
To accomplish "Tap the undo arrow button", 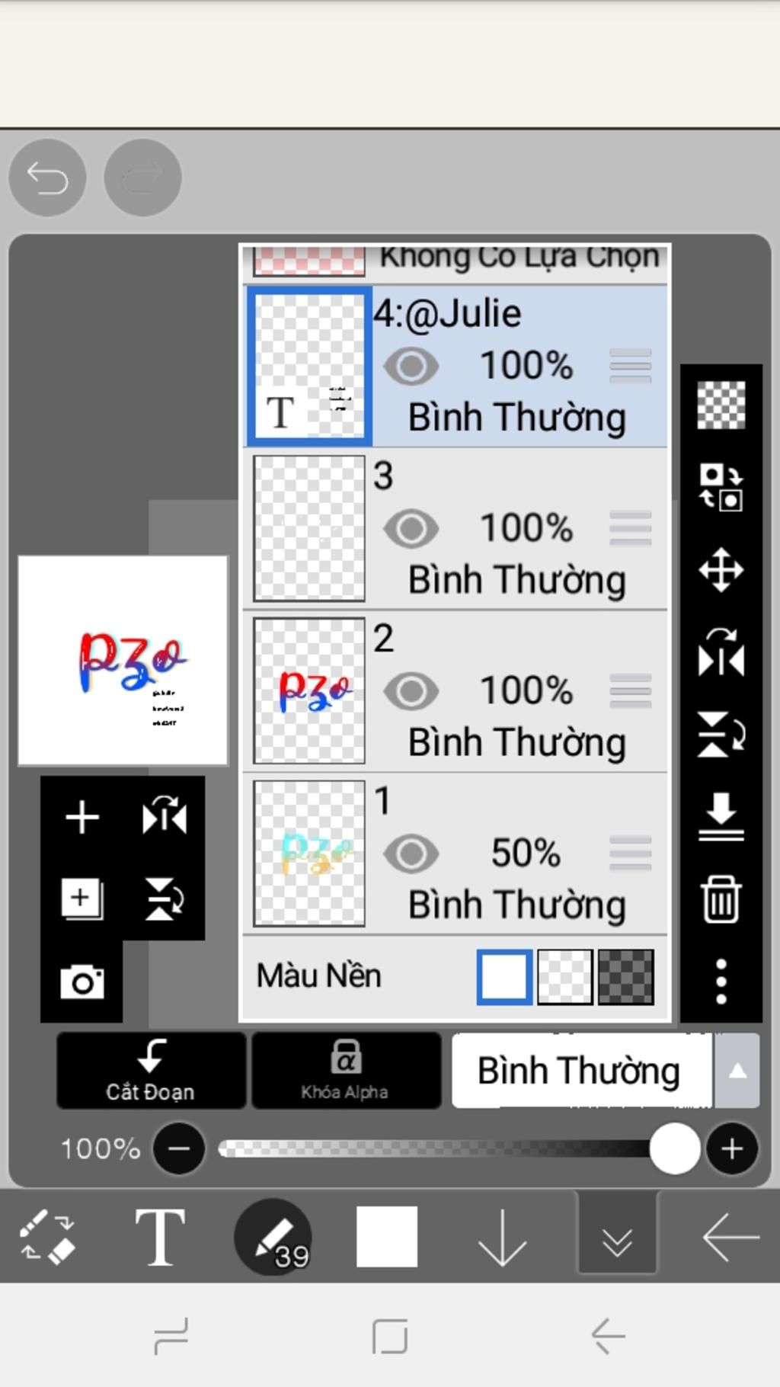I will pos(47,178).
